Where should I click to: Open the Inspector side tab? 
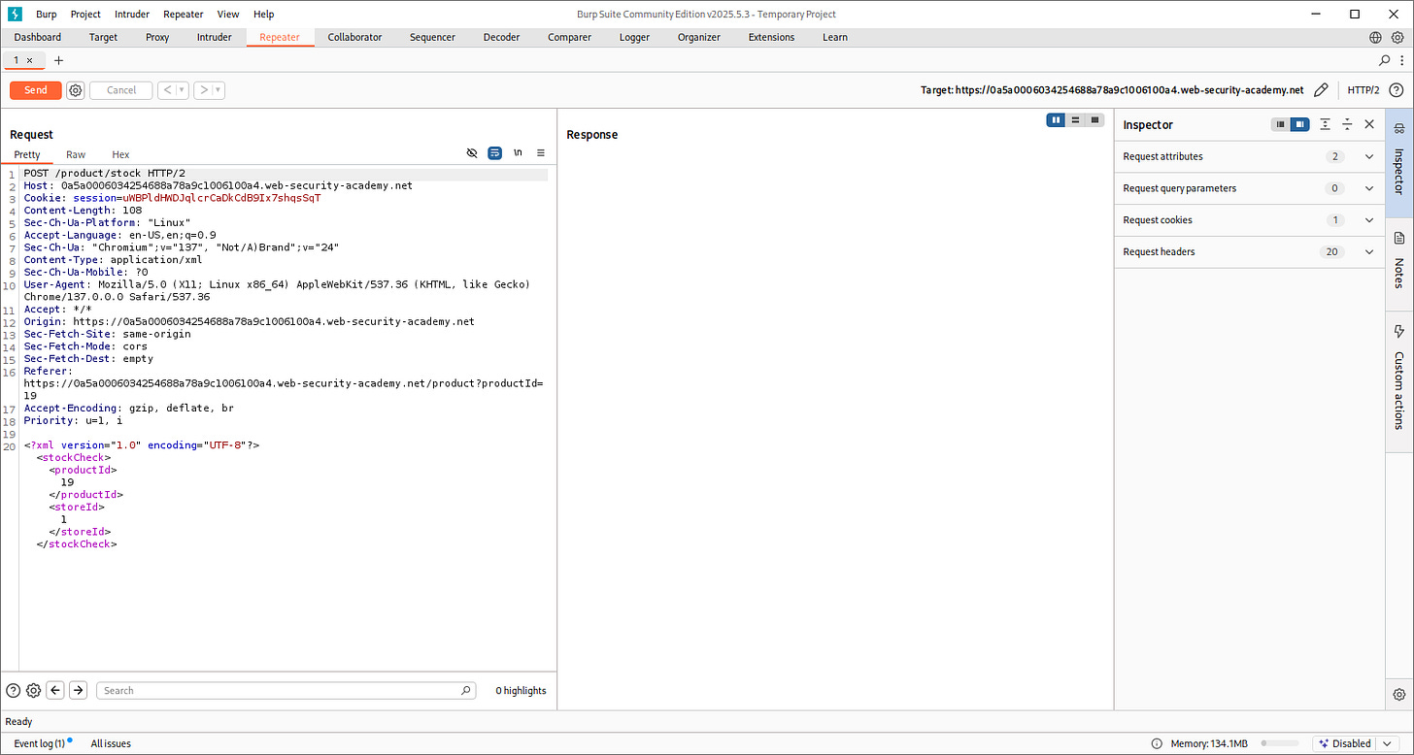(x=1399, y=163)
